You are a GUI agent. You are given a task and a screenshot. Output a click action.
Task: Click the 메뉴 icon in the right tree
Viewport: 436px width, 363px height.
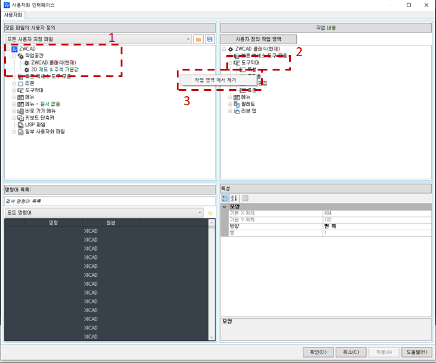coord(237,97)
